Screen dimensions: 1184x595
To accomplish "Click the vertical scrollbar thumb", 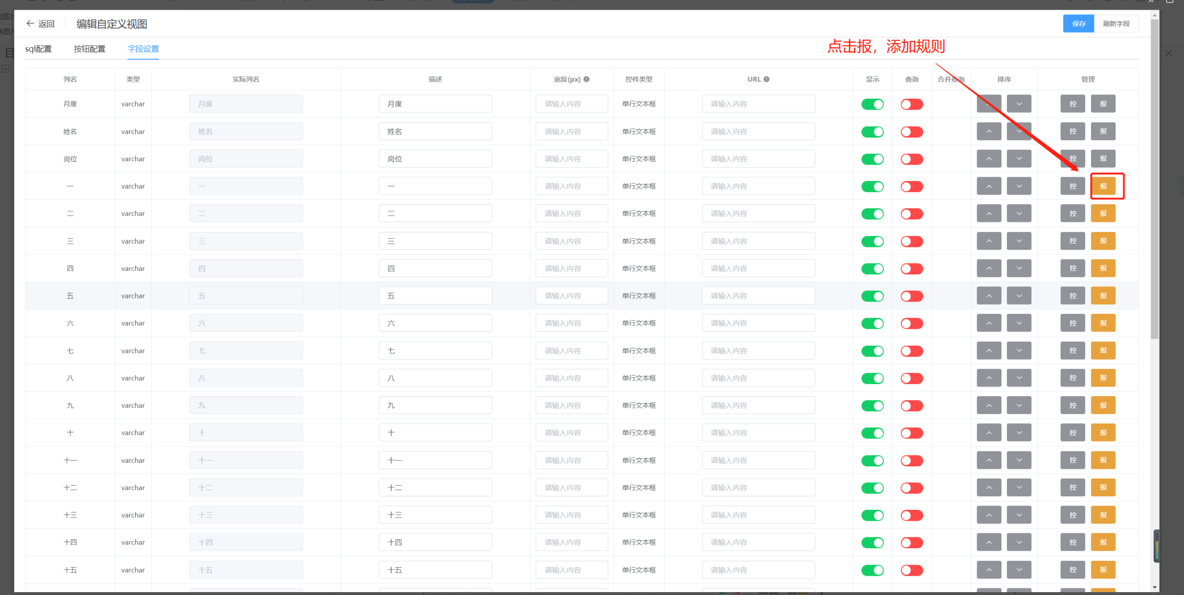I will point(1155,178).
